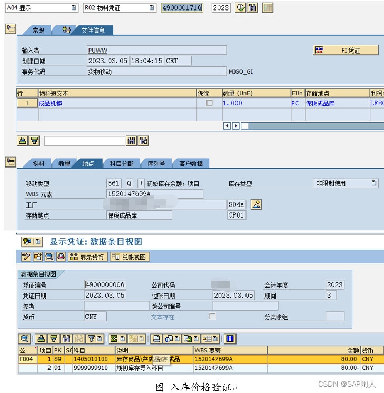Image resolution: width=384 pixels, height=393 pixels.
Task: Click the binoculars find icon in top bar
Action: pos(252,8)
